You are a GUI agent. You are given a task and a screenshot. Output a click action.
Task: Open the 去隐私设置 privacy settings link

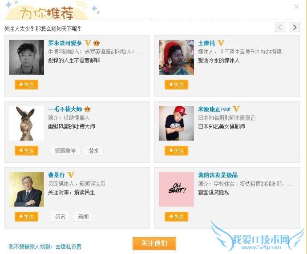(x=69, y=246)
